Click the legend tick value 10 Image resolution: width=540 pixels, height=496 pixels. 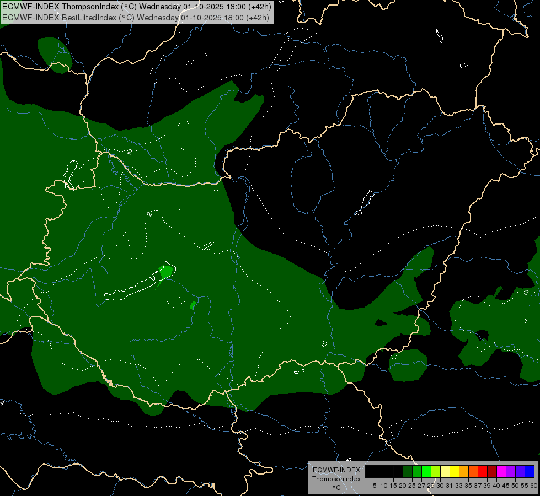[384, 486]
